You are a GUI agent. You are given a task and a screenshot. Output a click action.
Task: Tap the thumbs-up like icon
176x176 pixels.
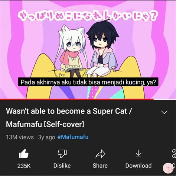(x=24, y=154)
